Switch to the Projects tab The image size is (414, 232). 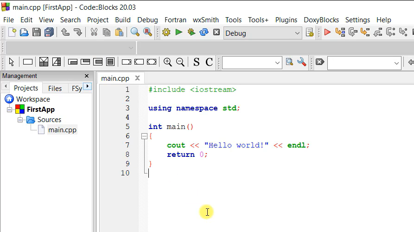coord(26,88)
